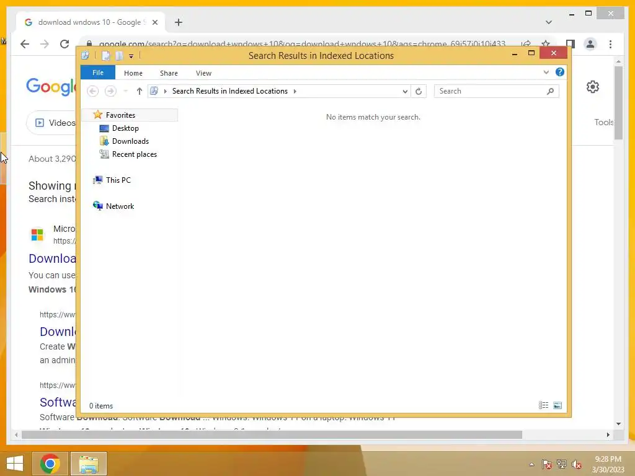Click Chrome forward navigation arrow
The height and width of the screenshot is (476, 635).
coord(45,44)
